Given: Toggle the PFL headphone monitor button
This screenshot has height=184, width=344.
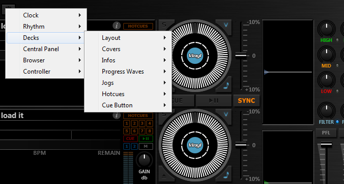Looking at the screenshot, I should pos(326,133).
